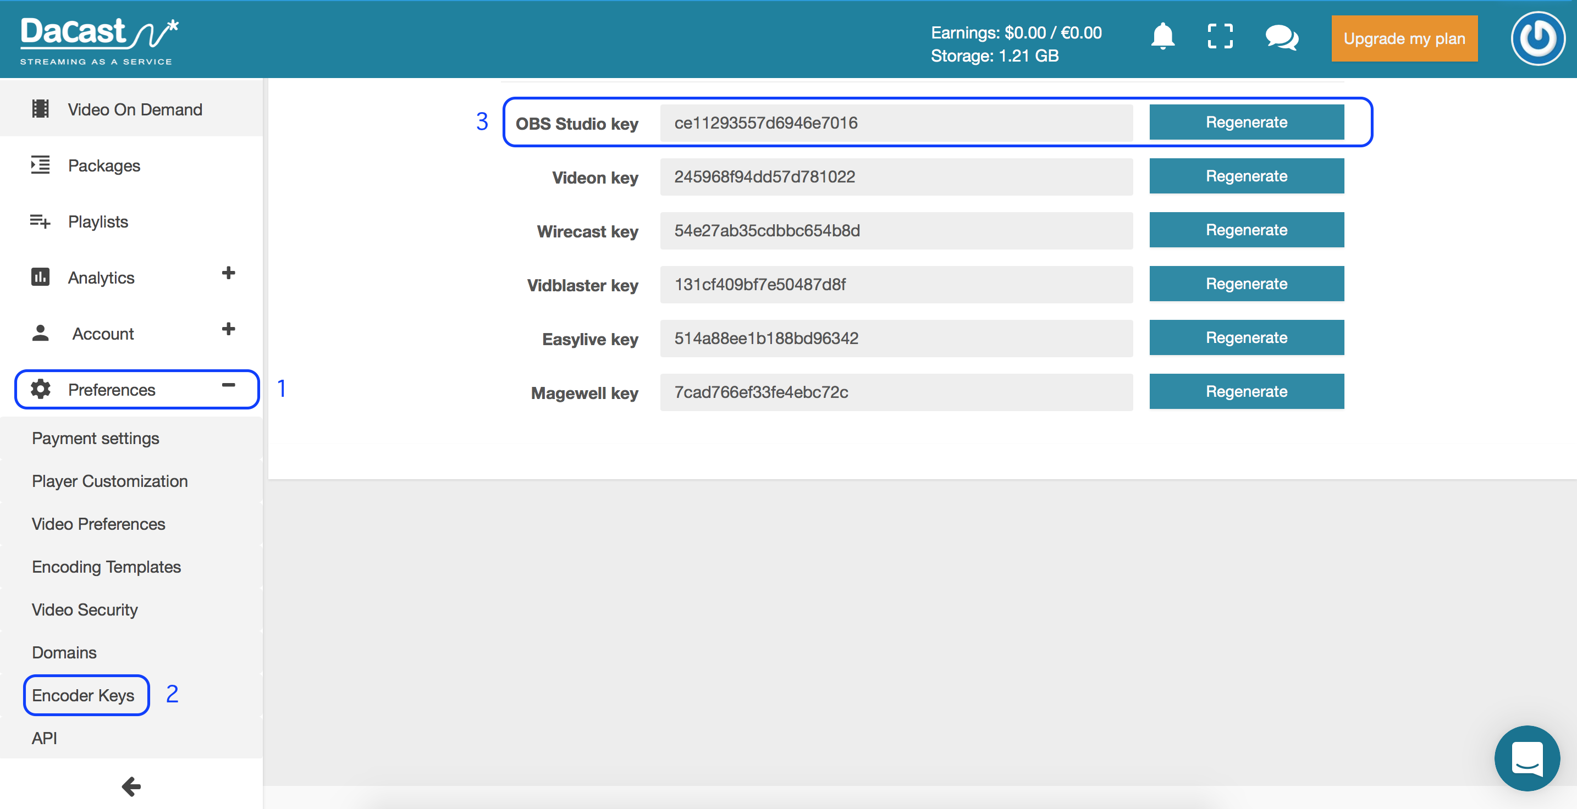Go to Domains page
Screen dimensions: 1577x809
64,652
